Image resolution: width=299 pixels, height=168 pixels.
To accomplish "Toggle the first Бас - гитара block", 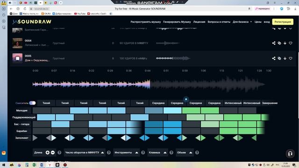I will pyautogui.click(x=42, y=124).
